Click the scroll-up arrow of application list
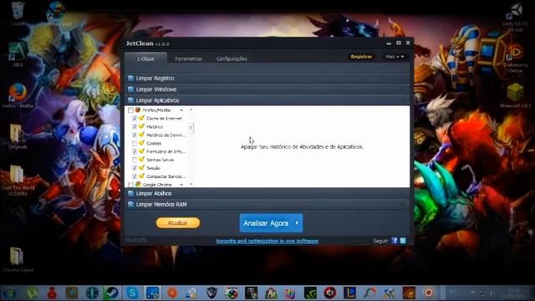The height and width of the screenshot is (301, 535). tap(191, 110)
